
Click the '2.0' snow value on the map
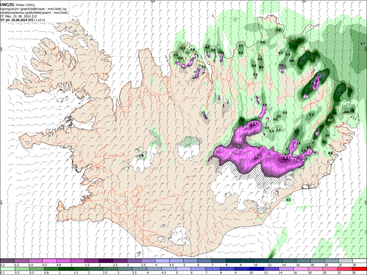297,160
